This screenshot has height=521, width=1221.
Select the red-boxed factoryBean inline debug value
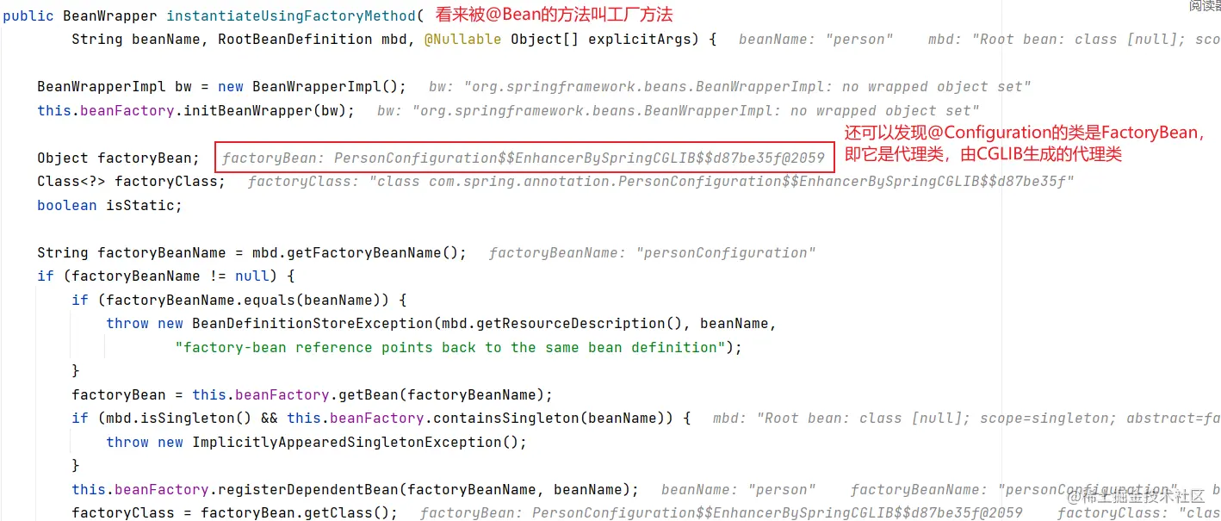pyautogui.click(x=524, y=158)
